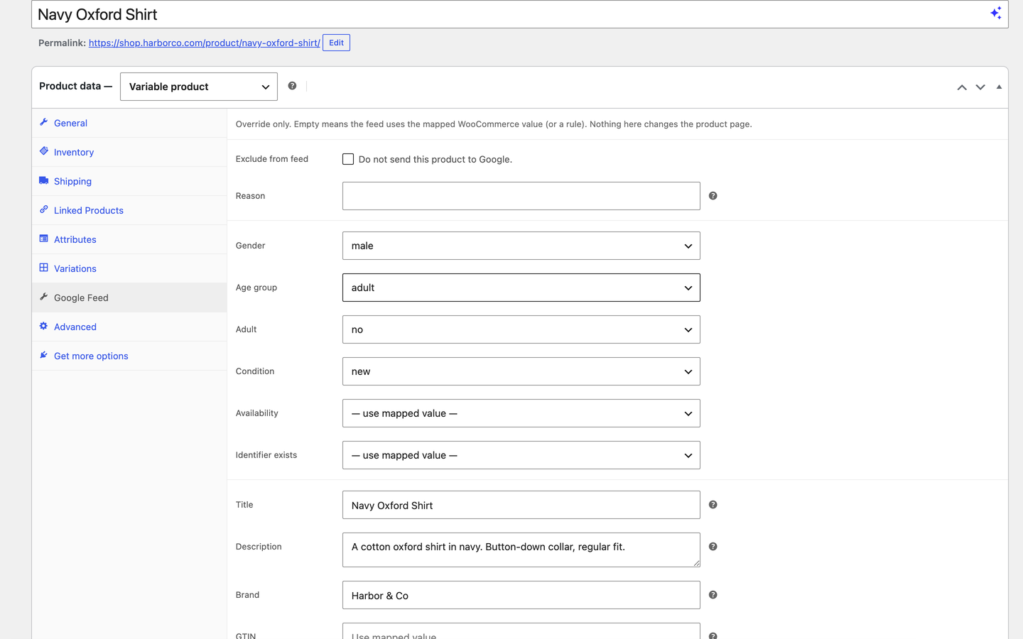Click the help icon next to product type
The image size is (1023, 639).
pos(292,86)
